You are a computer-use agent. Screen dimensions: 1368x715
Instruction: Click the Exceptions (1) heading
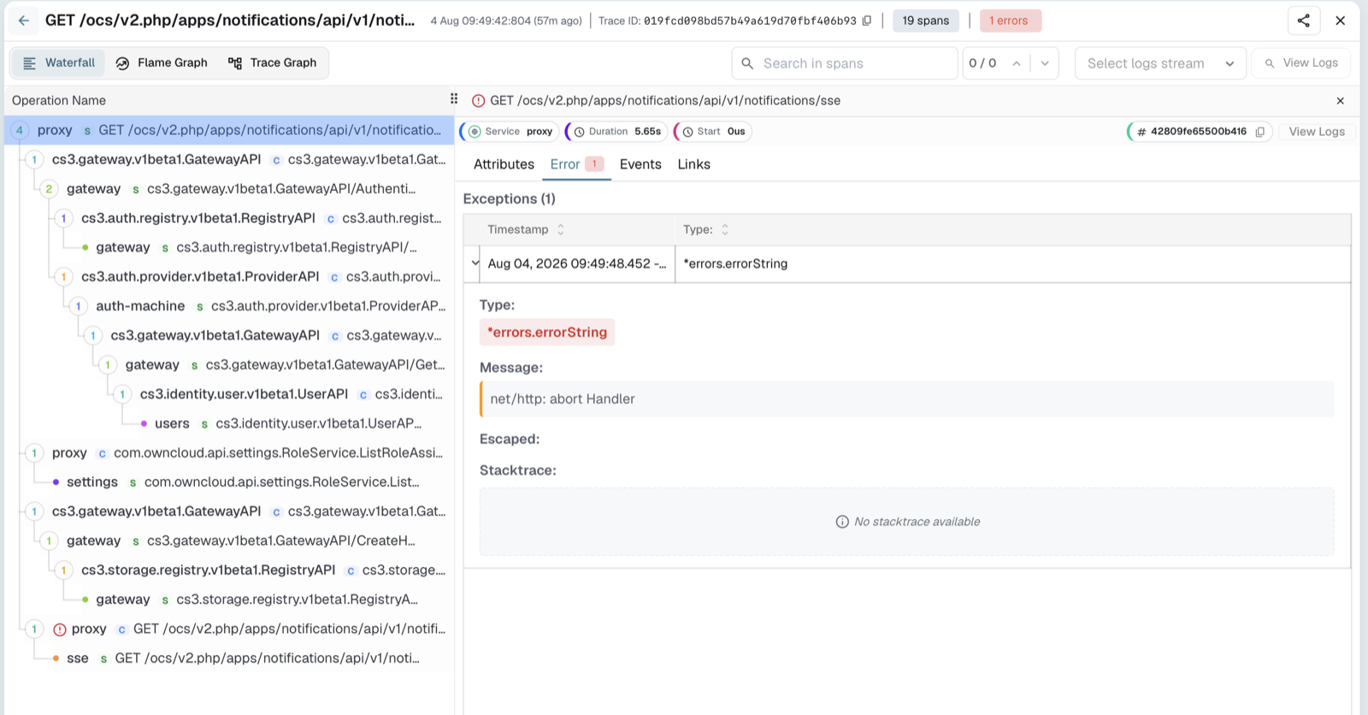510,198
